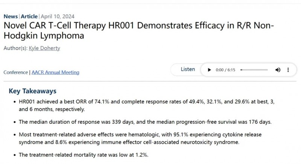
Task: Click the seek bar knob at start
Action: (241, 70)
